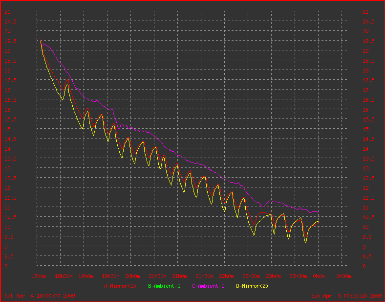385x302 pixels.
Task: Click value 8 on the left axis
Action: 6,266
